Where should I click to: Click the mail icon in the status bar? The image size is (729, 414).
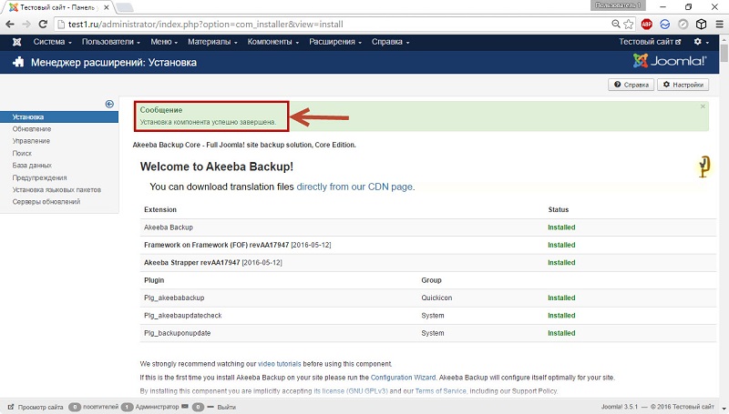click(185, 407)
